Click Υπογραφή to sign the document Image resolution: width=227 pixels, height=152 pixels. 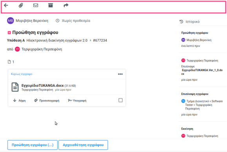77,100
